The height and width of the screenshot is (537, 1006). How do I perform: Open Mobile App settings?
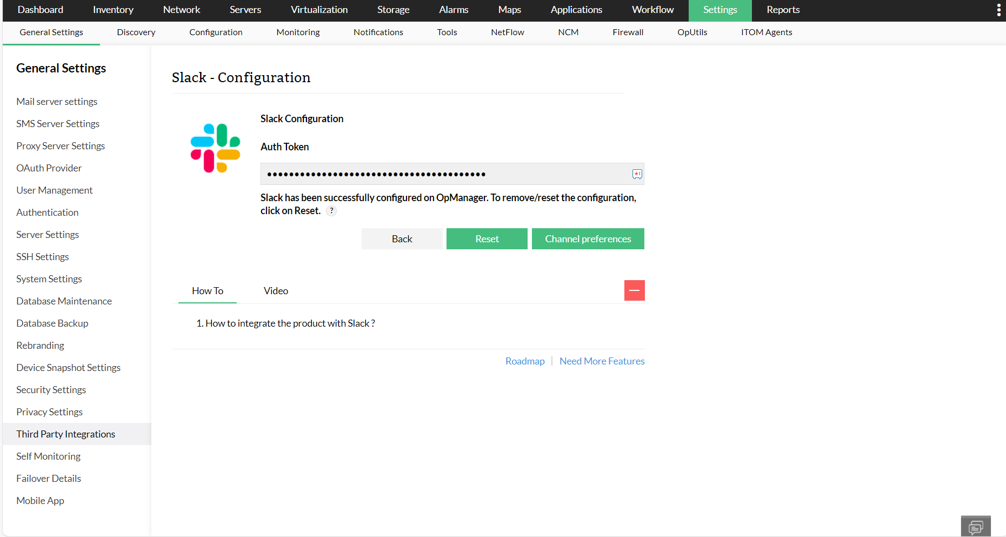coord(41,501)
